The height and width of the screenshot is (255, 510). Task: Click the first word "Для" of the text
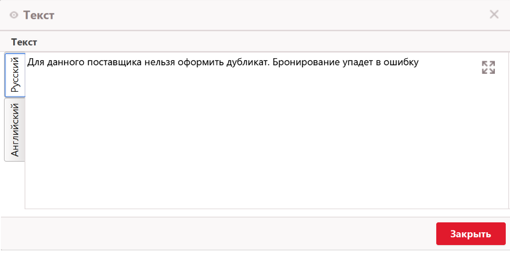(x=35, y=62)
